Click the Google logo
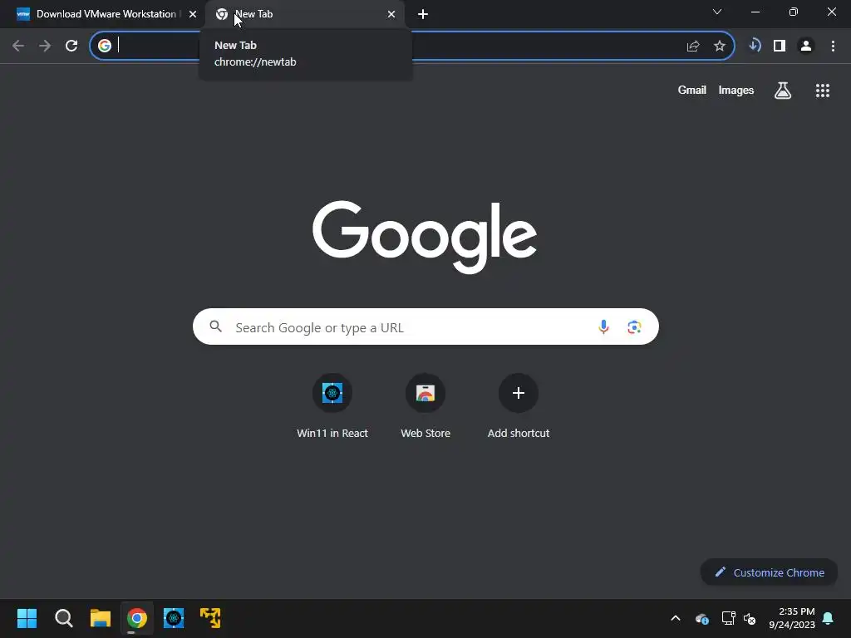The height and width of the screenshot is (638, 851). click(425, 237)
